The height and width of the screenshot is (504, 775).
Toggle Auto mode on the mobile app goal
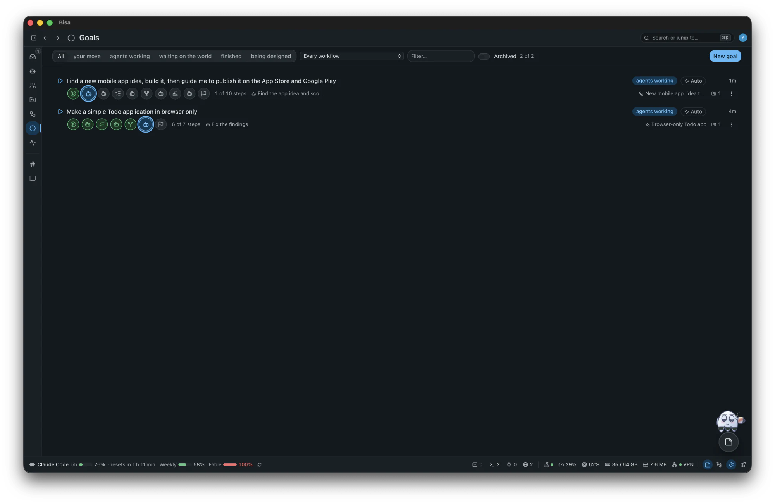point(693,81)
